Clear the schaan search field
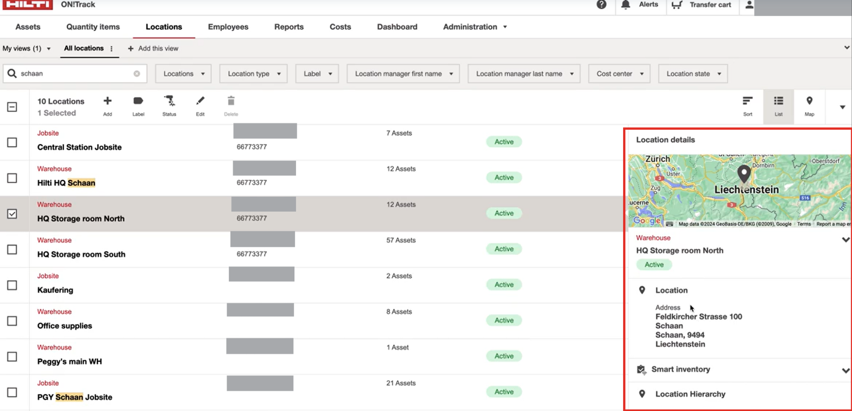Image resolution: width=852 pixels, height=411 pixels. coord(137,73)
